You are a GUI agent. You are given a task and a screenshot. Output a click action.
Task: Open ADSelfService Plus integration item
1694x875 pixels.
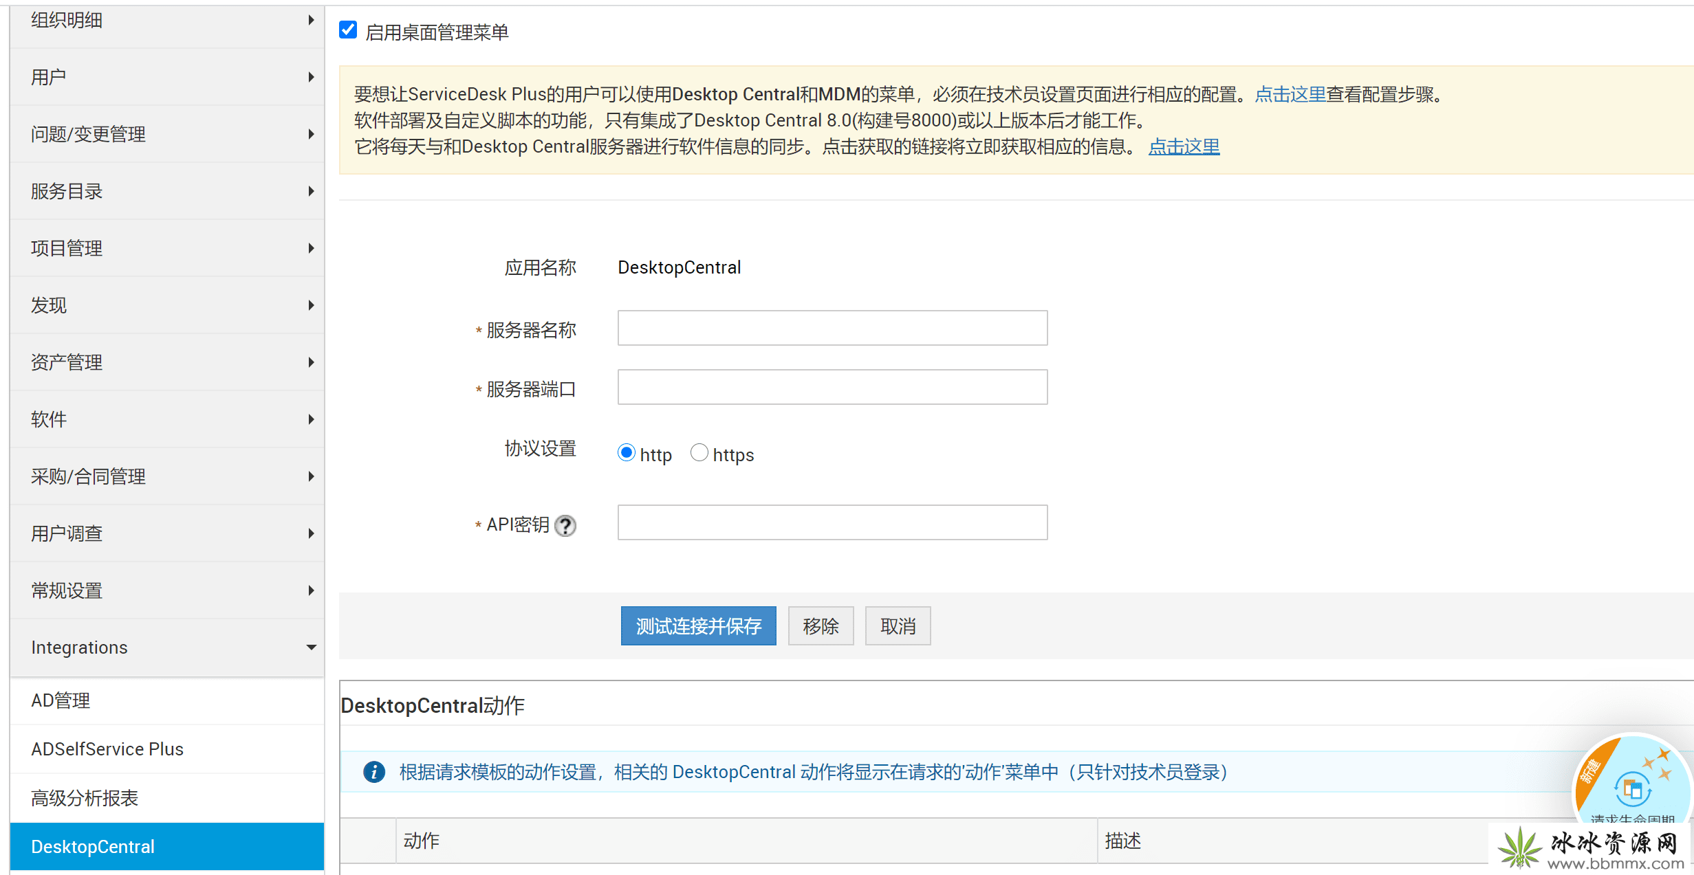click(167, 749)
